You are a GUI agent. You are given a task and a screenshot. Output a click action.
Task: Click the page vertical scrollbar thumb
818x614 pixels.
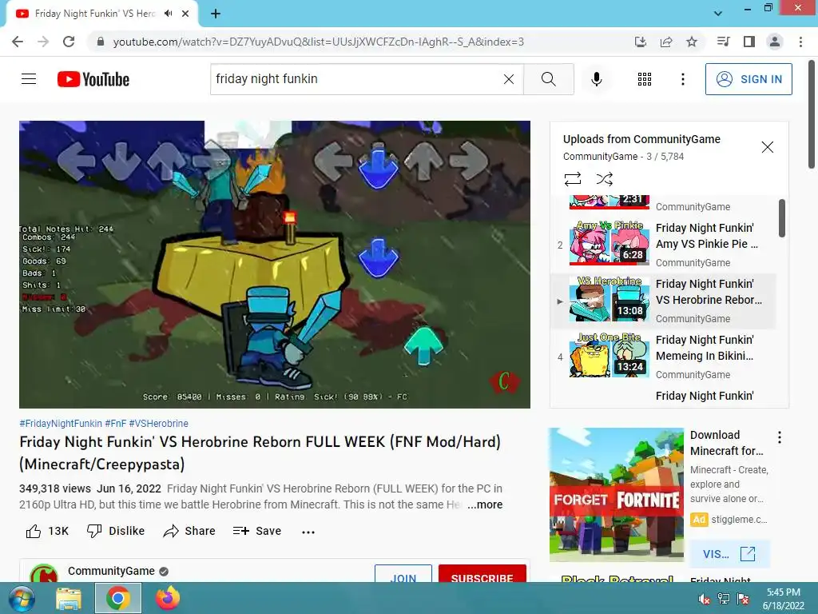click(812, 115)
